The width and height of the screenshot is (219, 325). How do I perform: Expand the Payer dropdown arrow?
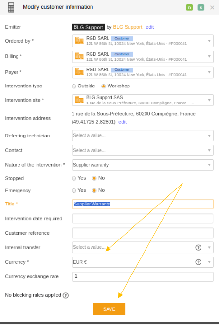pyautogui.click(x=209, y=72)
